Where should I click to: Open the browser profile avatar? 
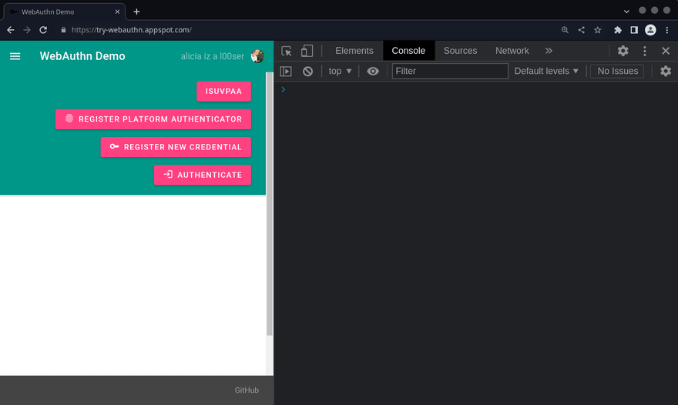pos(650,30)
